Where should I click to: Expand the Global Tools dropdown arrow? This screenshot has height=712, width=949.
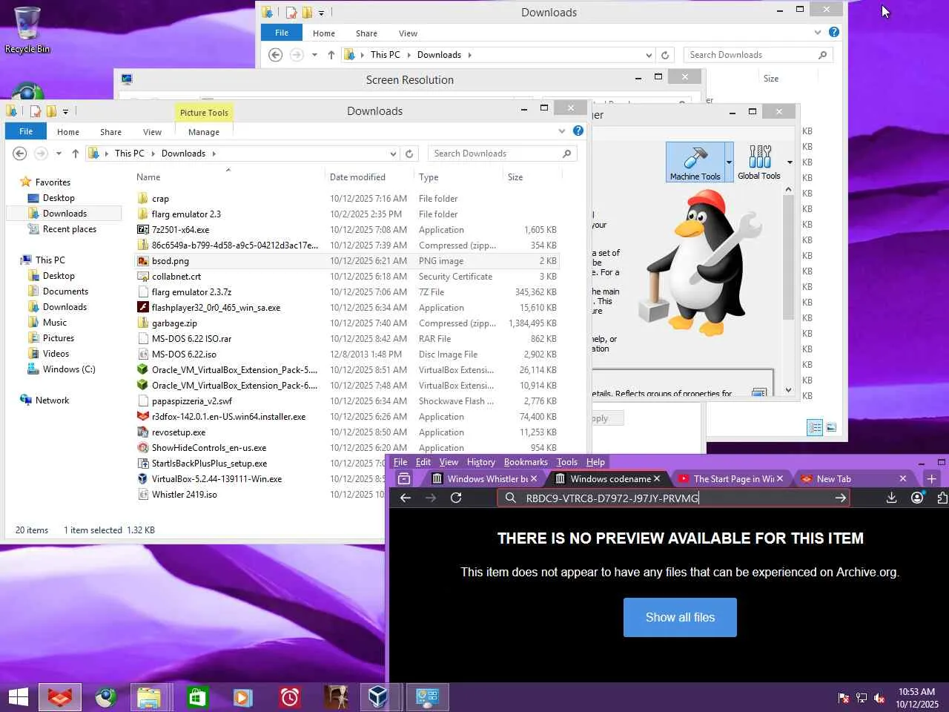tap(790, 162)
